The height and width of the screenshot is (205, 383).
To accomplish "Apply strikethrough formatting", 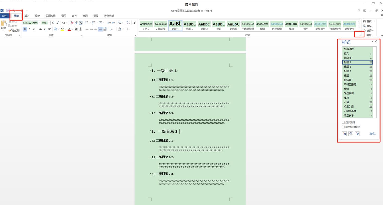I will click(41, 29).
